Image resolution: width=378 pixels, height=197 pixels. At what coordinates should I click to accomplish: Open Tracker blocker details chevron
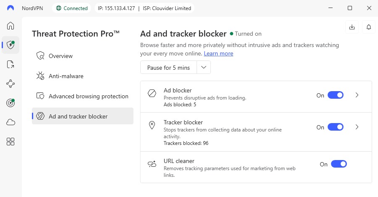click(x=357, y=127)
